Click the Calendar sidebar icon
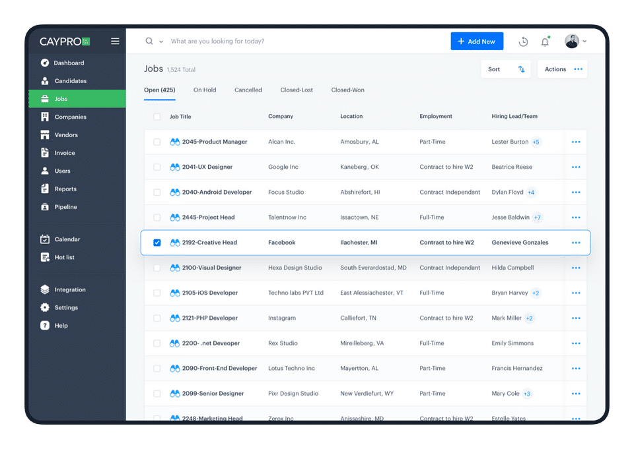This screenshot has width=634, height=449. pos(45,239)
